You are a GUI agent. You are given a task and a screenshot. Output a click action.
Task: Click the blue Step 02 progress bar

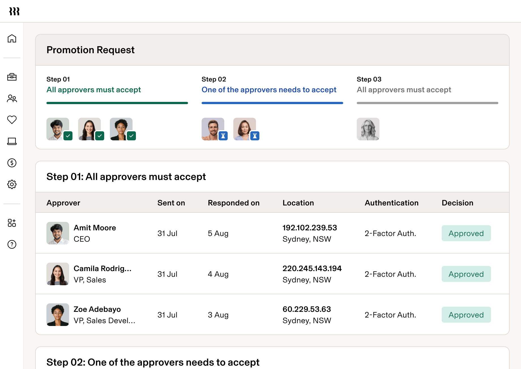point(272,103)
